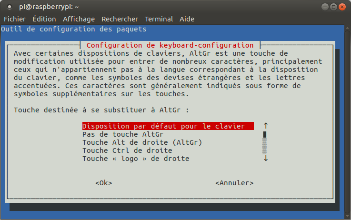Click the list's scroll down arrow

point(266,159)
